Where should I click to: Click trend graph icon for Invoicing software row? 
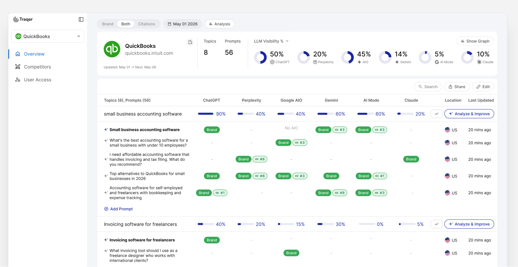(x=437, y=224)
